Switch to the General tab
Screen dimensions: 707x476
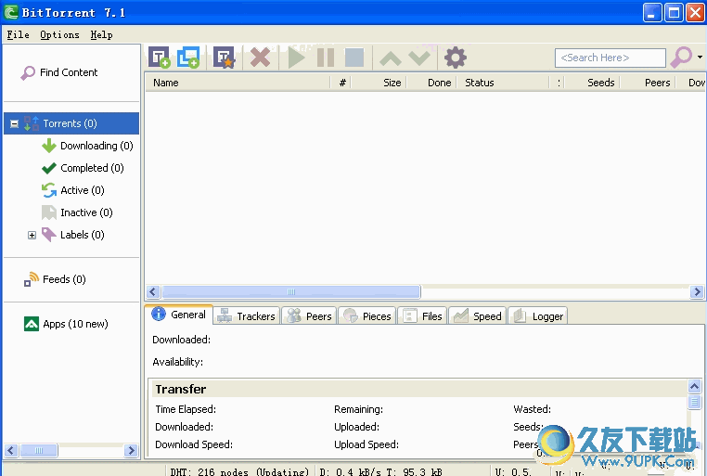click(x=179, y=315)
